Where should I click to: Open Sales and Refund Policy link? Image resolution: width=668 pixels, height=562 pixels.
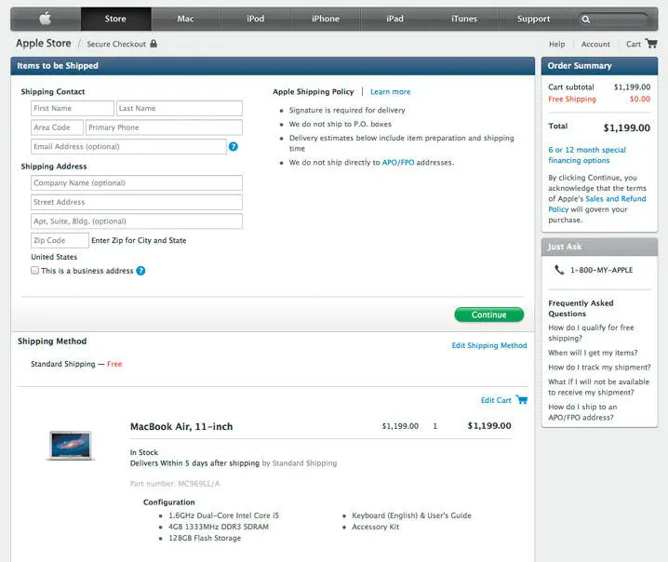[x=597, y=204]
